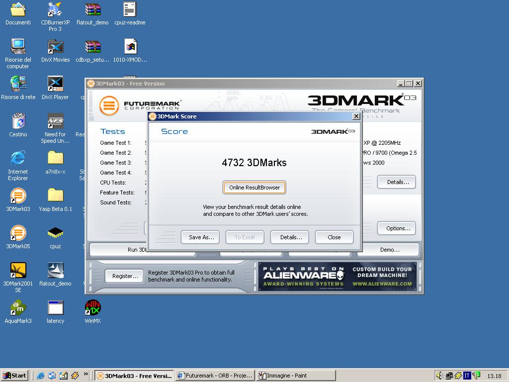The width and height of the screenshot is (509, 382).
Task: Open the IT keyboard language indicator
Action: (x=467, y=376)
